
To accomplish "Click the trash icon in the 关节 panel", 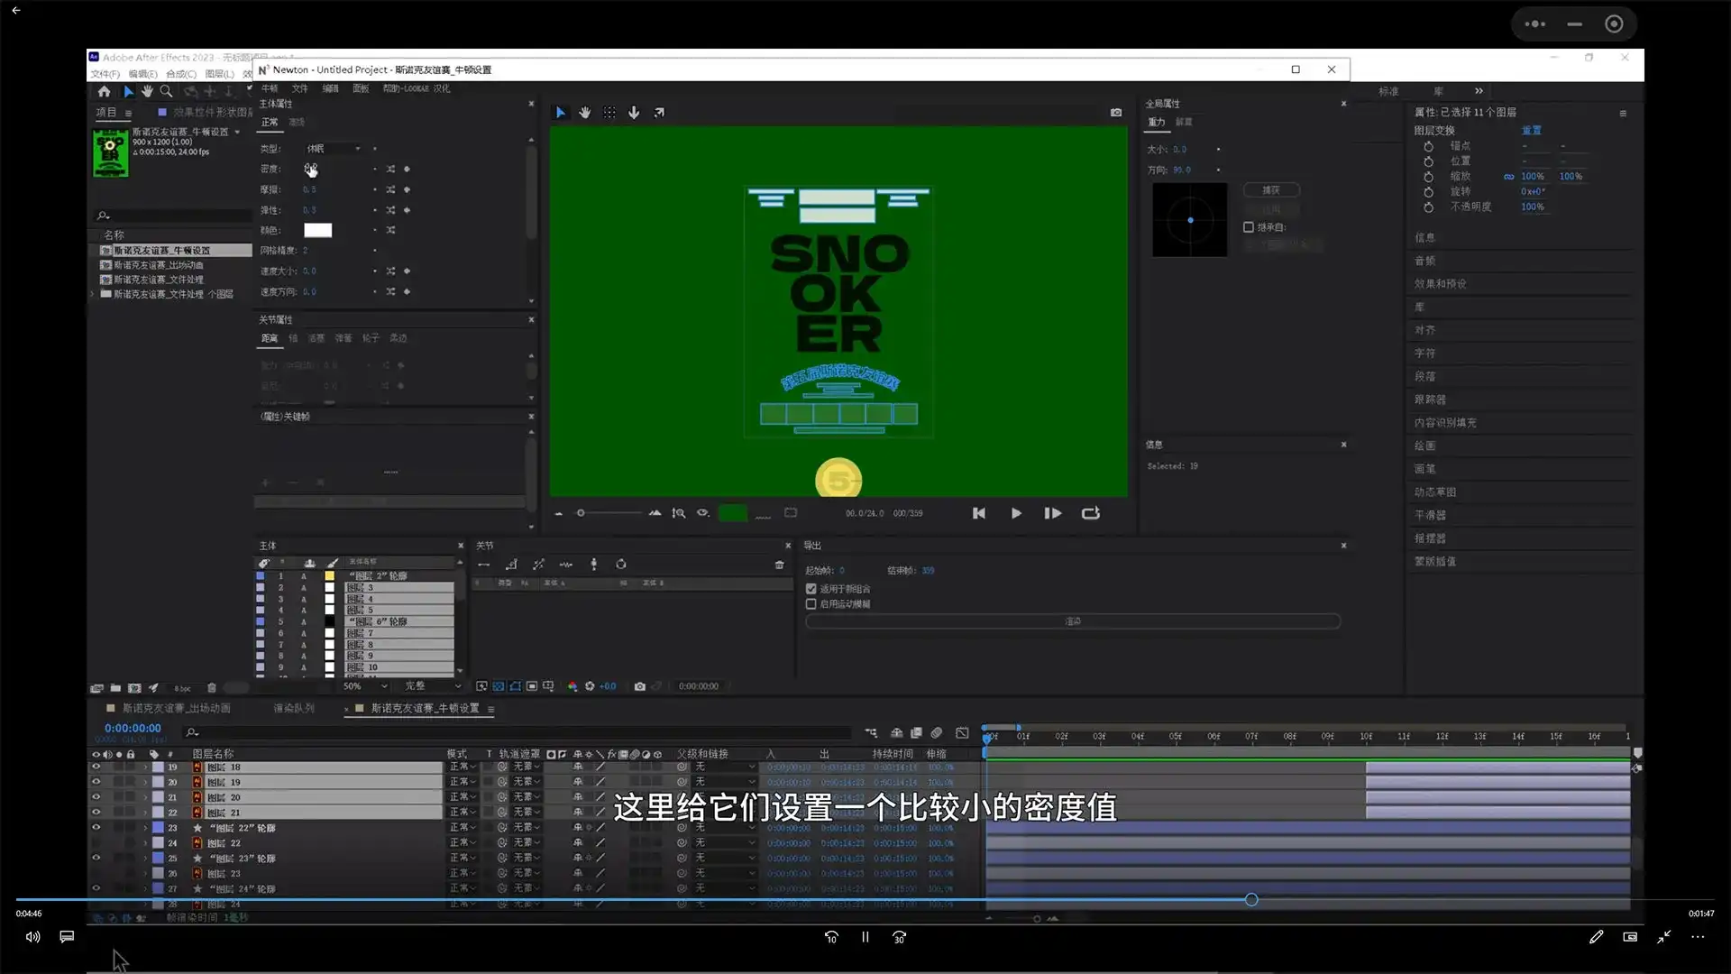I will (x=779, y=565).
